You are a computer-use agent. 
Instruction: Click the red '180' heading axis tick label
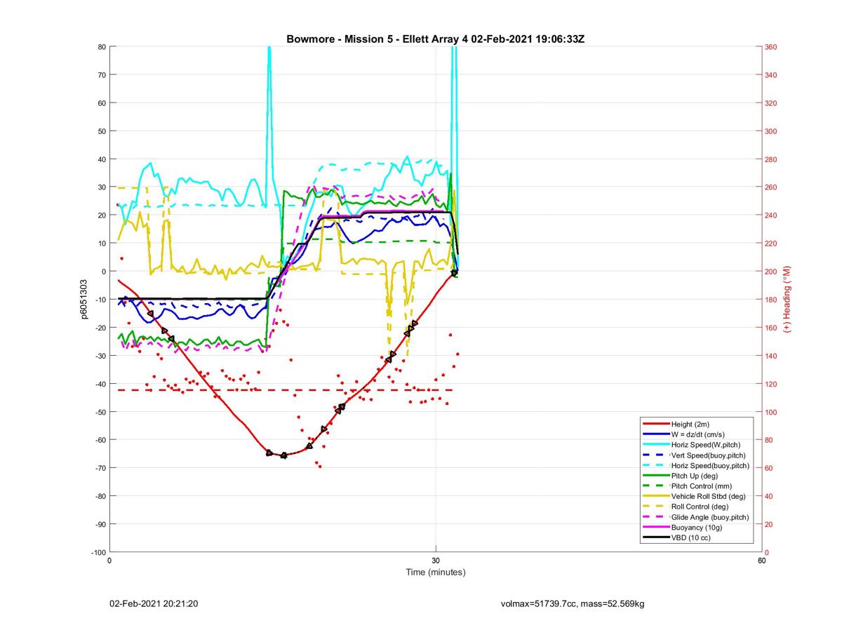(771, 300)
